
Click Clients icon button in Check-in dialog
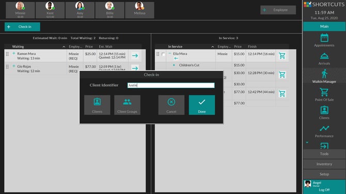pyautogui.click(x=97, y=105)
